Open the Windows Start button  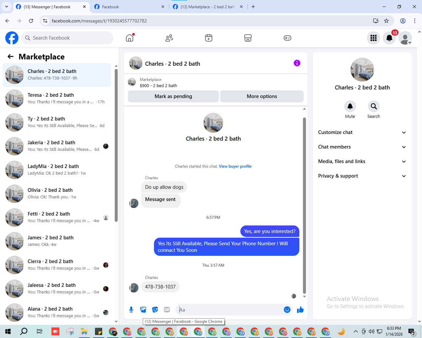coord(8,331)
